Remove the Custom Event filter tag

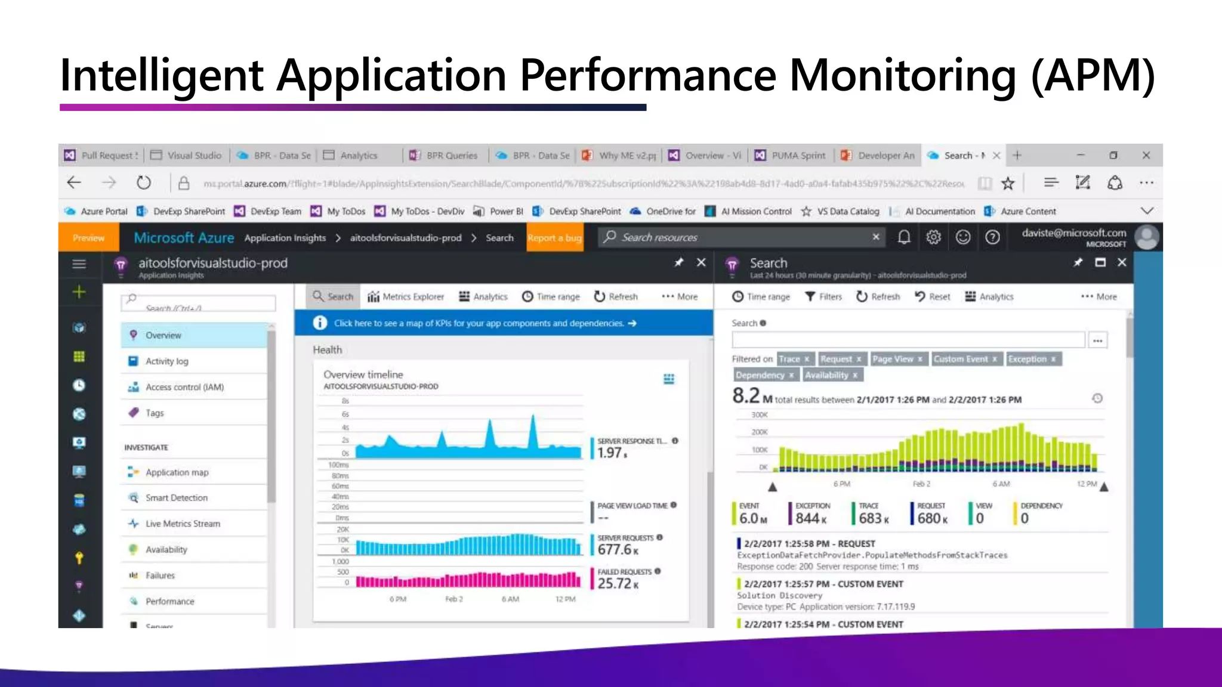[995, 359]
